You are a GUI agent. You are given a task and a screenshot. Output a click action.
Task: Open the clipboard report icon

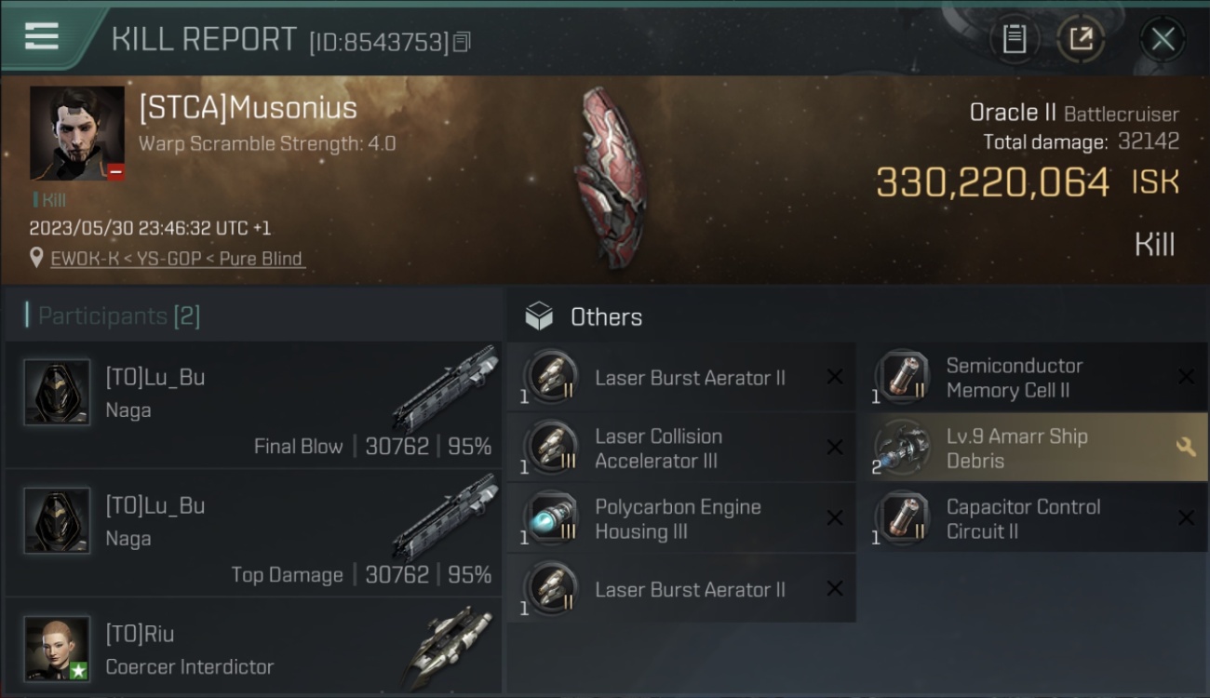coord(1015,39)
